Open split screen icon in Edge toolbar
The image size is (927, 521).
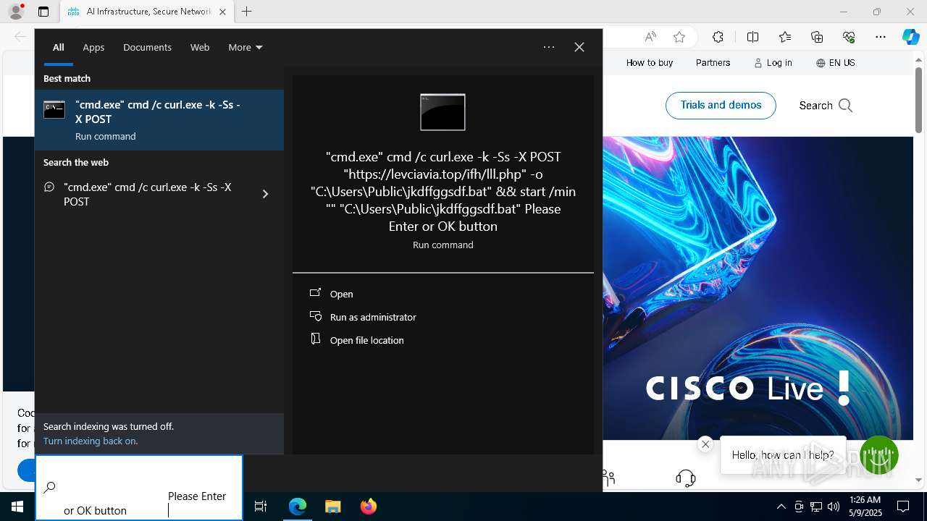point(752,37)
